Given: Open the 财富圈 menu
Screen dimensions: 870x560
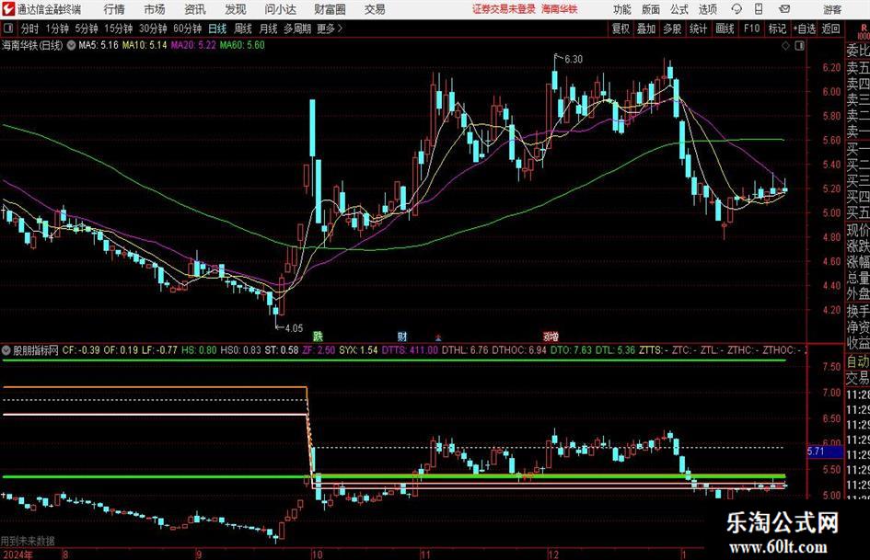Looking at the screenshot, I should pos(330,9).
